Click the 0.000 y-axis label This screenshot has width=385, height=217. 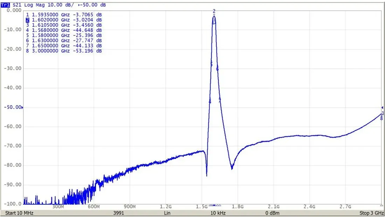(14, 10)
